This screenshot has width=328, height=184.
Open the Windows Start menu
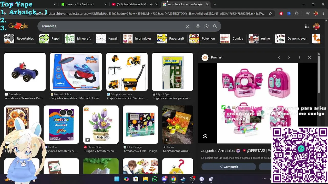click(117, 179)
